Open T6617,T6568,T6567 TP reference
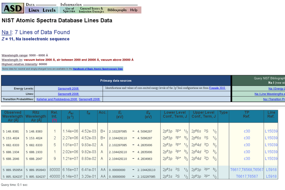Screen dimensions: 285x190 pos(247,170)
